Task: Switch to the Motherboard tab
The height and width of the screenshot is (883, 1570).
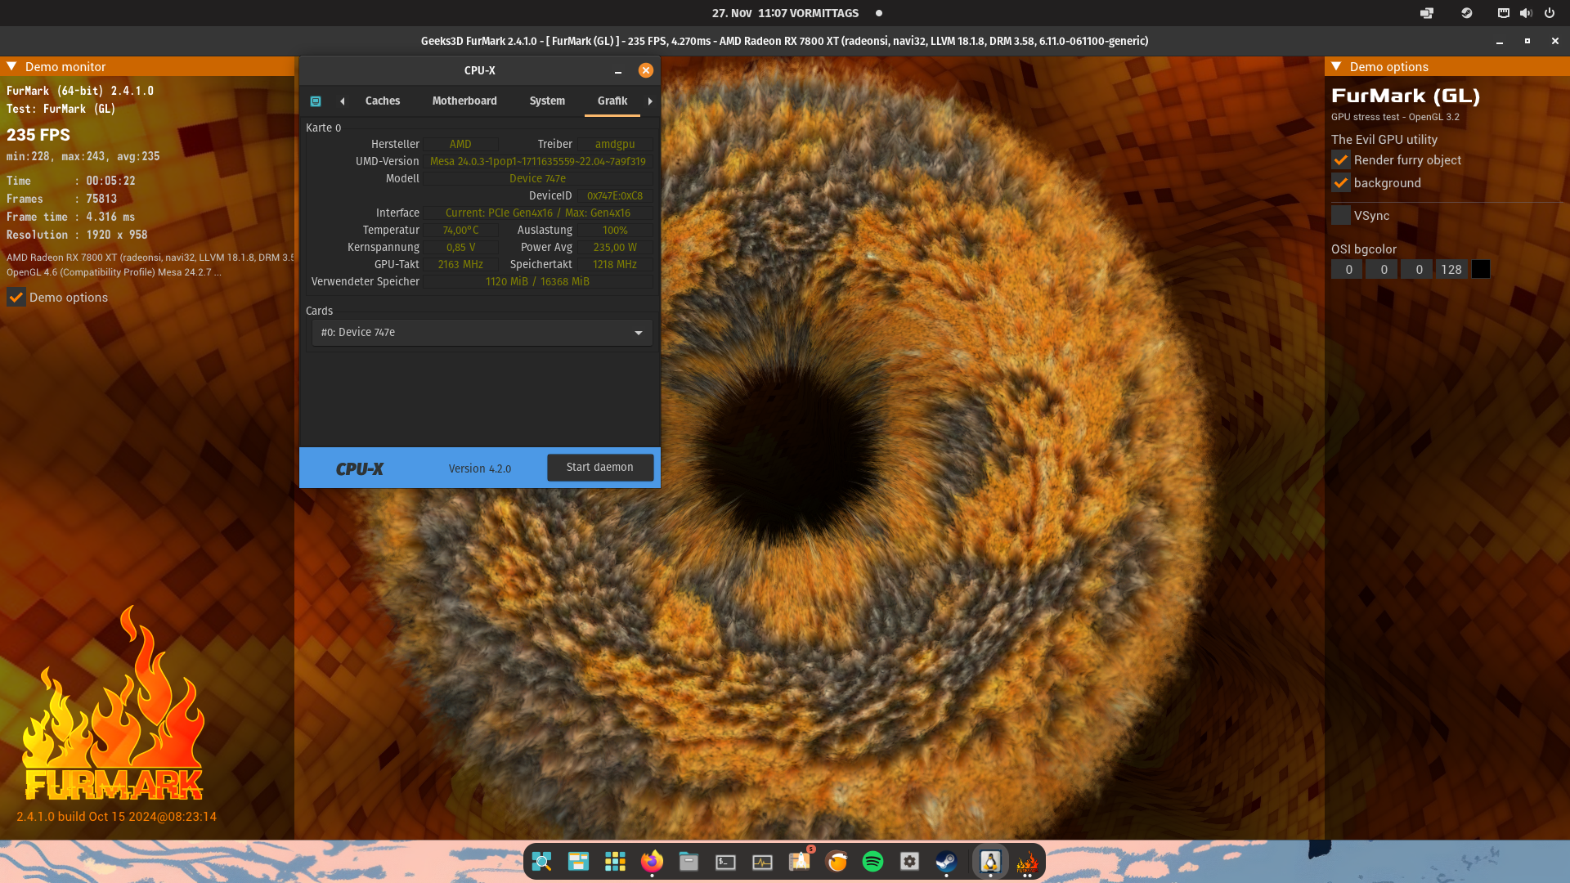Action: pyautogui.click(x=464, y=101)
